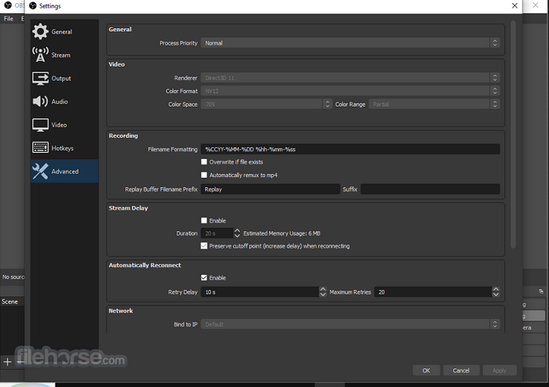Toggle Stream Delay Enable checkbox
549x387 pixels.
[x=205, y=221]
